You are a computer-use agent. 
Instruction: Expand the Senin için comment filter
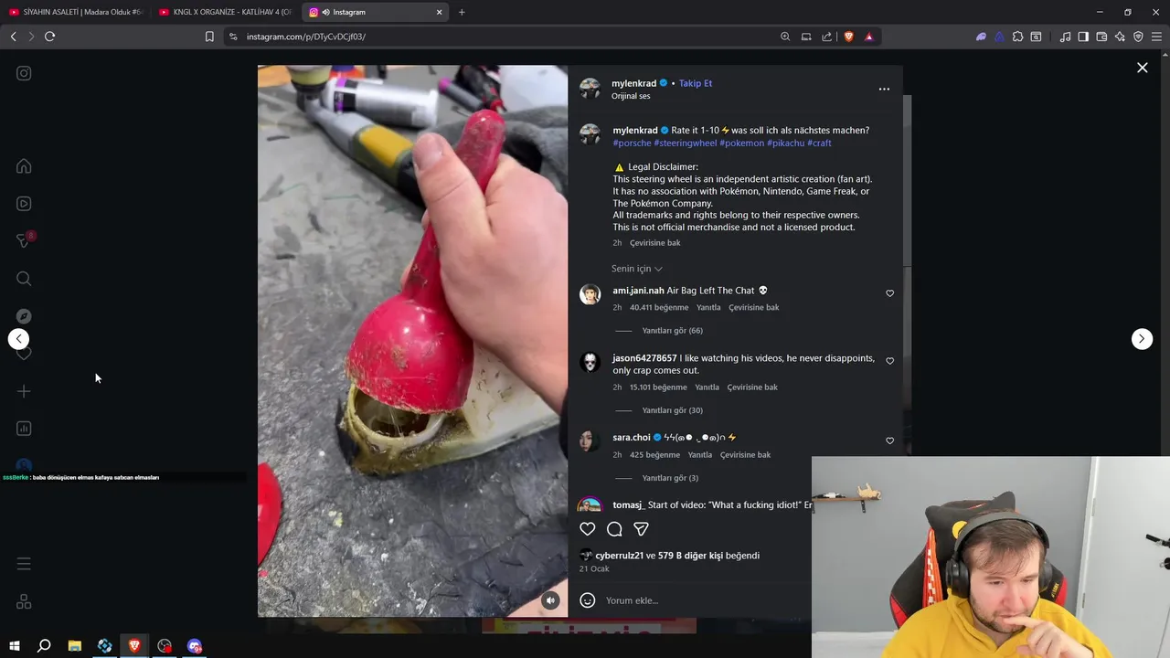pyautogui.click(x=637, y=269)
